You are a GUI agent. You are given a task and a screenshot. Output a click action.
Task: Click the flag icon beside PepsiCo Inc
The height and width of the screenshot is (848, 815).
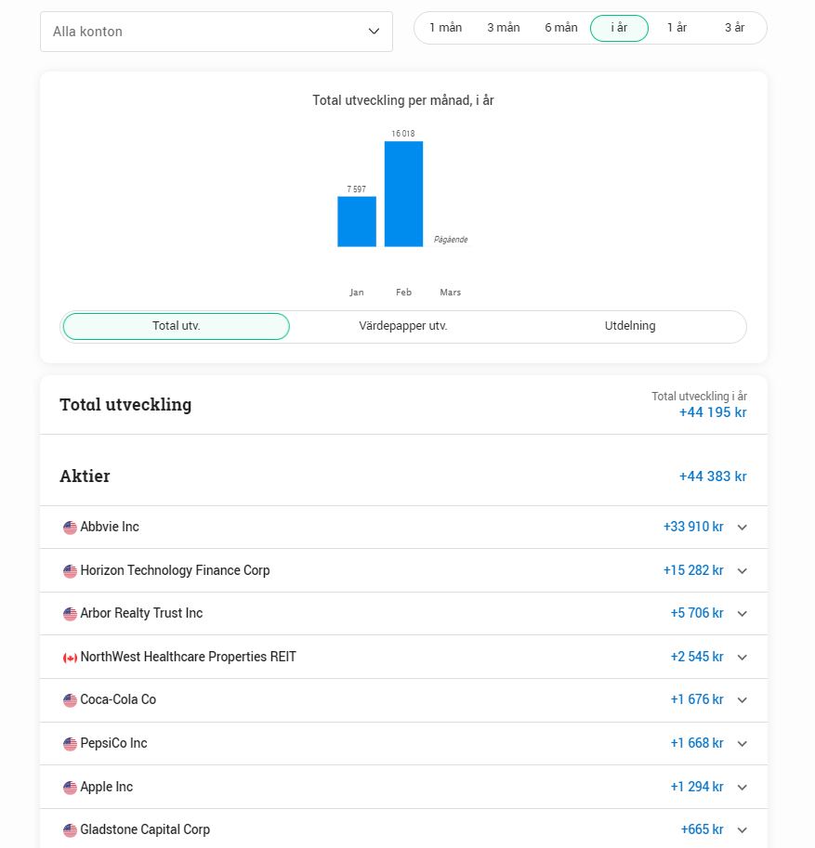click(70, 744)
